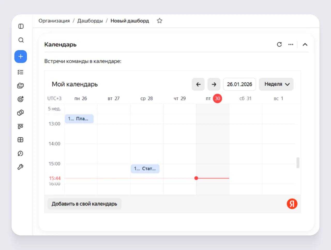Collapse the Календарь widget with chevron
331x250 pixels.
coord(305,44)
